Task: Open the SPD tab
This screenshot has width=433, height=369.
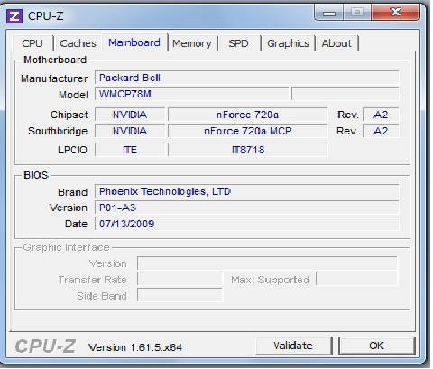Action: 238,43
